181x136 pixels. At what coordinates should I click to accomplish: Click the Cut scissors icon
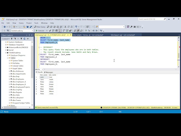click(65, 27)
